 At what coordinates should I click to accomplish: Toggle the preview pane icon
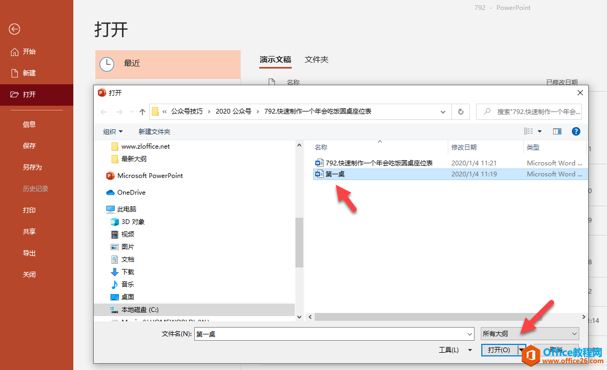(x=557, y=131)
